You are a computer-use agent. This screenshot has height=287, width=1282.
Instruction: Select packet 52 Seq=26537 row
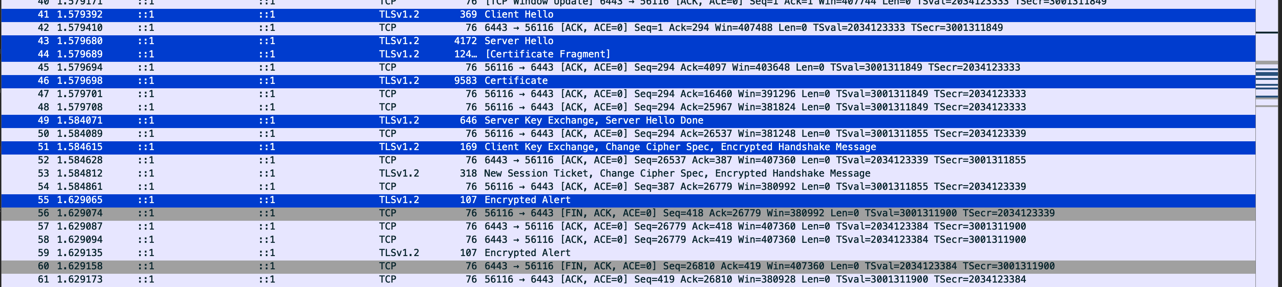[x=628, y=160]
